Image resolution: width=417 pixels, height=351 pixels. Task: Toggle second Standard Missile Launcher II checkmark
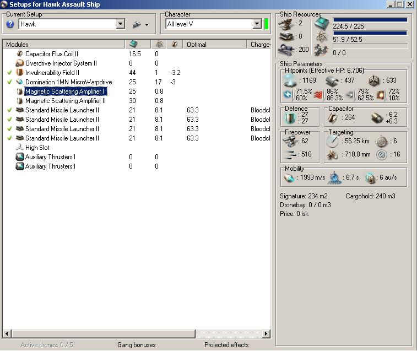(x=9, y=119)
